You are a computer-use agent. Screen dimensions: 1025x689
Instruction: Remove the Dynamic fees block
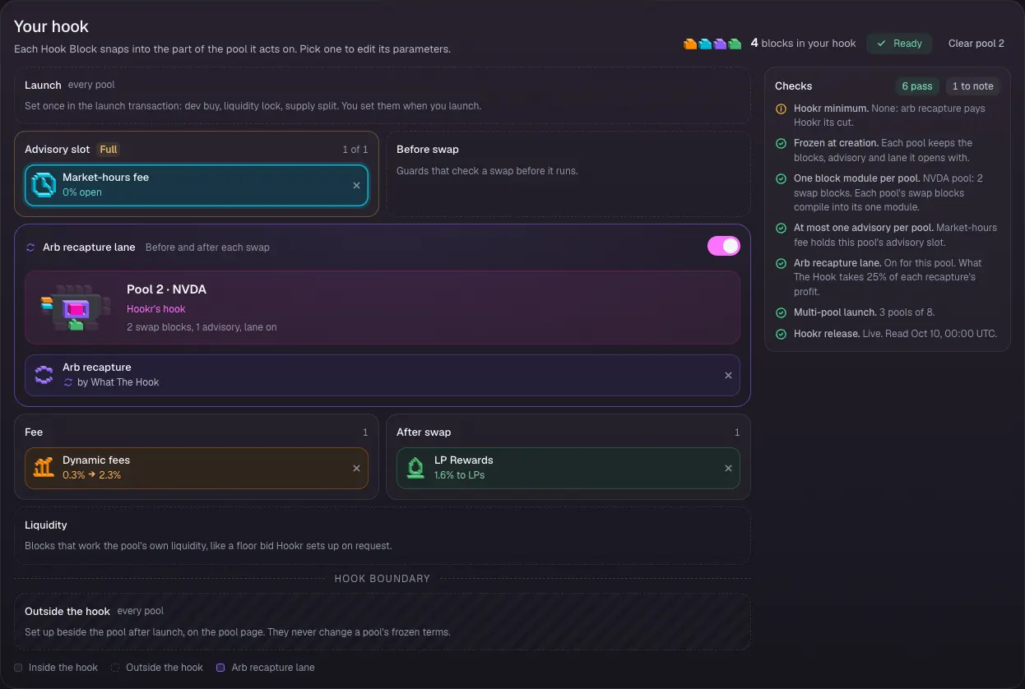tap(356, 468)
